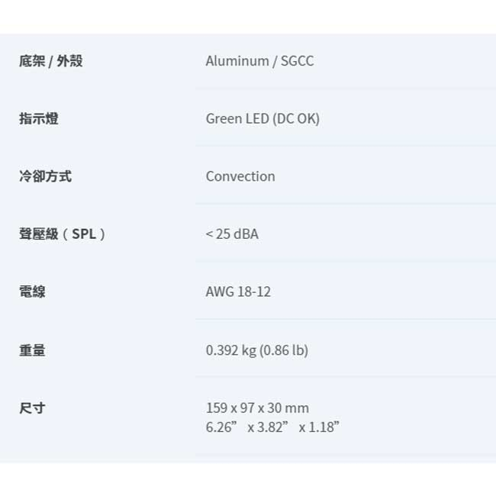Click the 聲壓級 (SPL) label

62,234
